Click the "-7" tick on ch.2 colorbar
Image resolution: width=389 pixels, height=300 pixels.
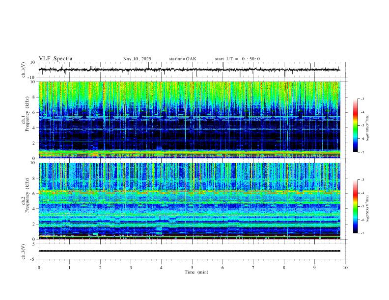pos(362,233)
